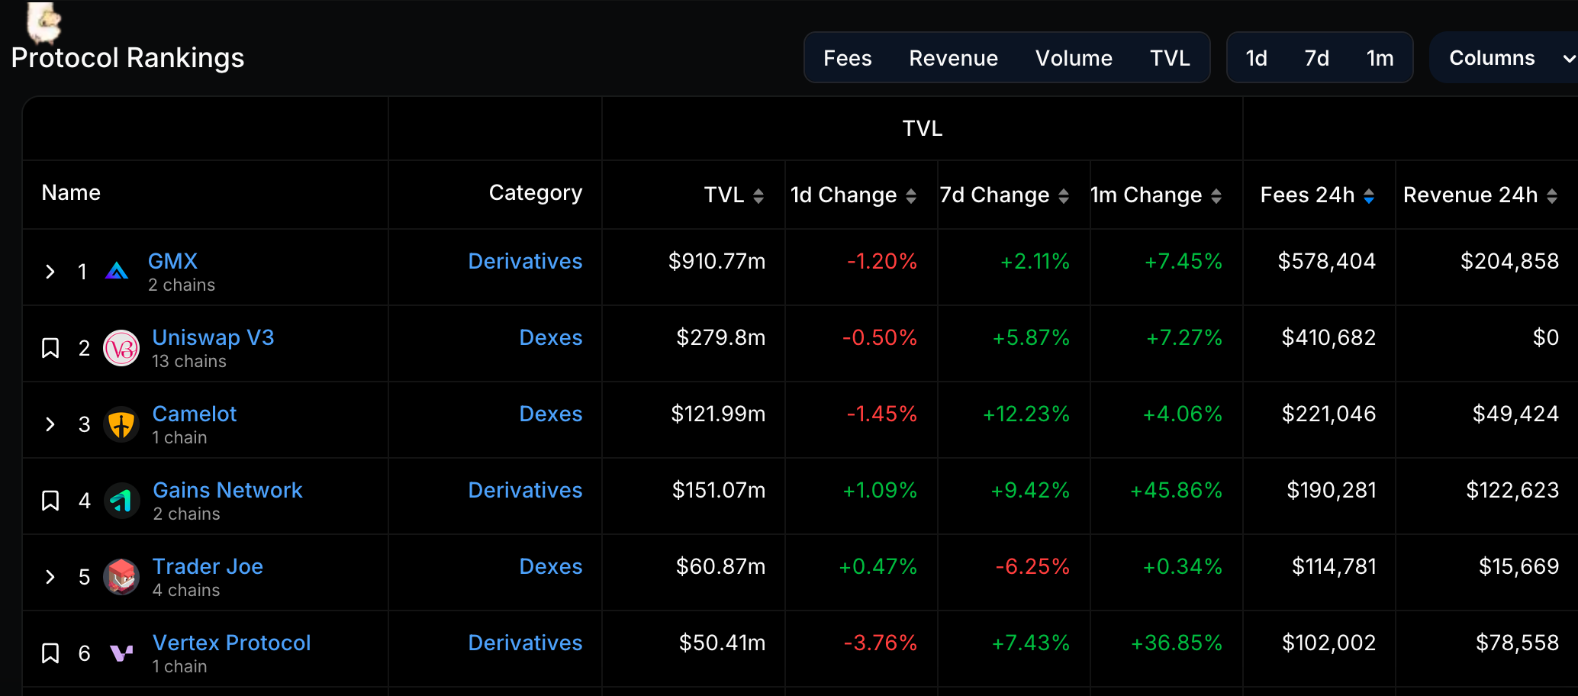Open the Columns dropdown
The image size is (1578, 696).
(x=1507, y=58)
